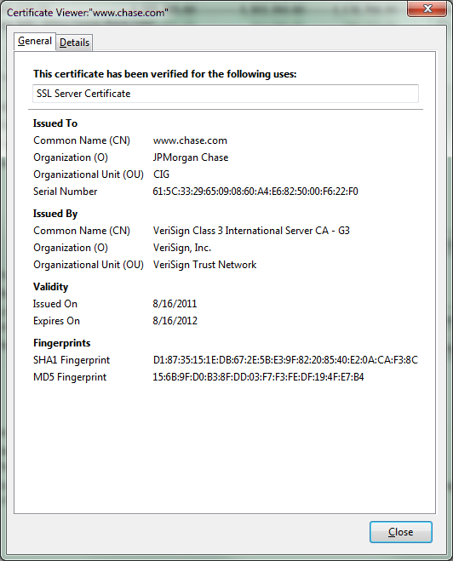
Task: Switch to the Details tab
Action: pyautogui.click(x=74, y=43)
